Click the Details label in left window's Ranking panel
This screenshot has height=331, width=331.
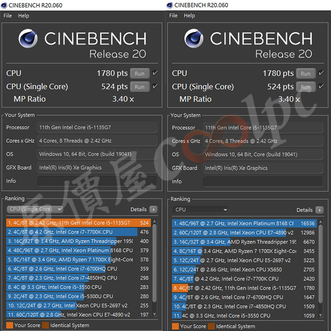click(139, 209)
